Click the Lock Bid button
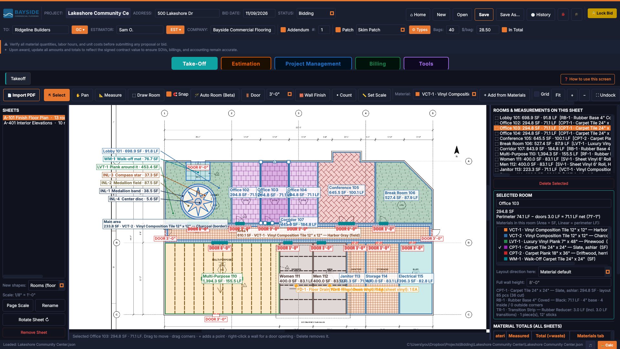This screenshot has height=349, width=620. click(602, 13)
